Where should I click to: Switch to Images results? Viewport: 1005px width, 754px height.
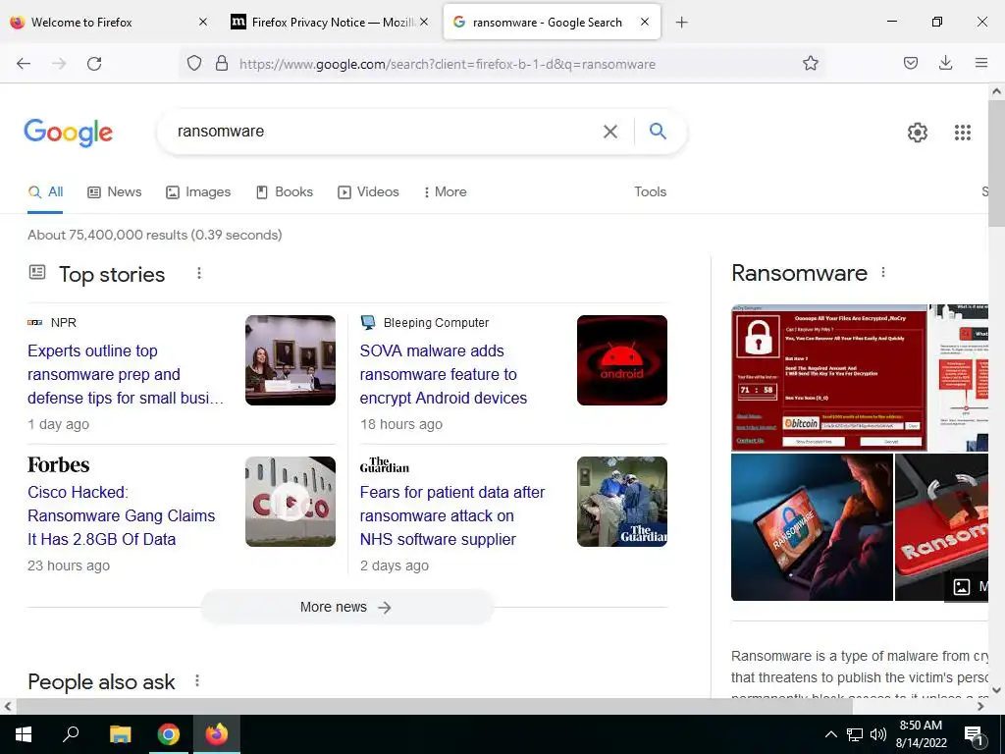(198, 191)
